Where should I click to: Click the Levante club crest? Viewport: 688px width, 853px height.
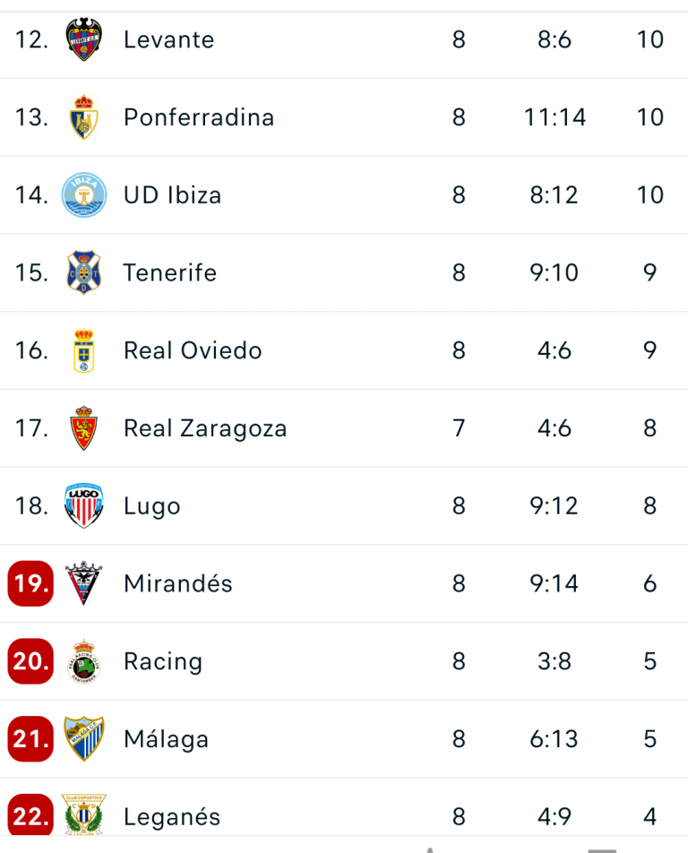pyautogui.click(x=84, y=39)
